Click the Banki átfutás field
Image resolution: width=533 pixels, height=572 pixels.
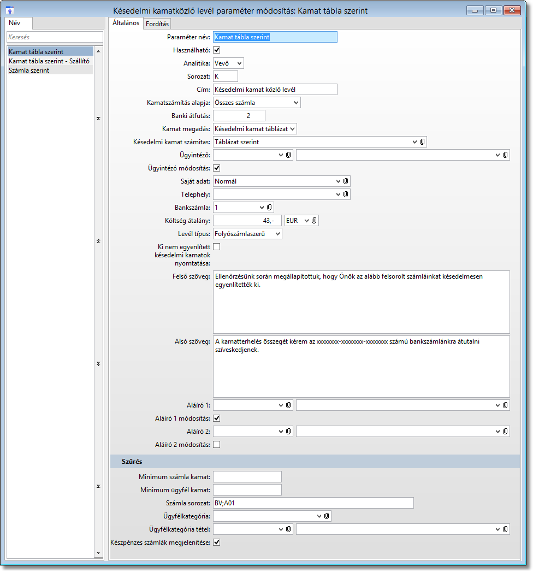tap(239, 116)
